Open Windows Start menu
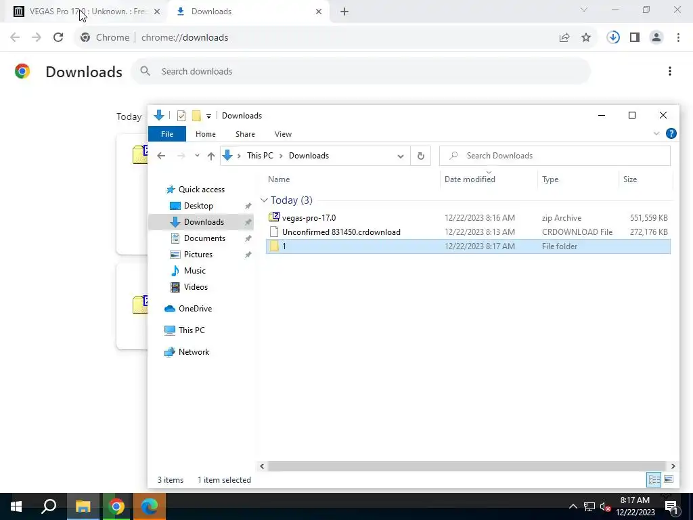The height and width of the screenshot is (520, 693). click(16, 506)
